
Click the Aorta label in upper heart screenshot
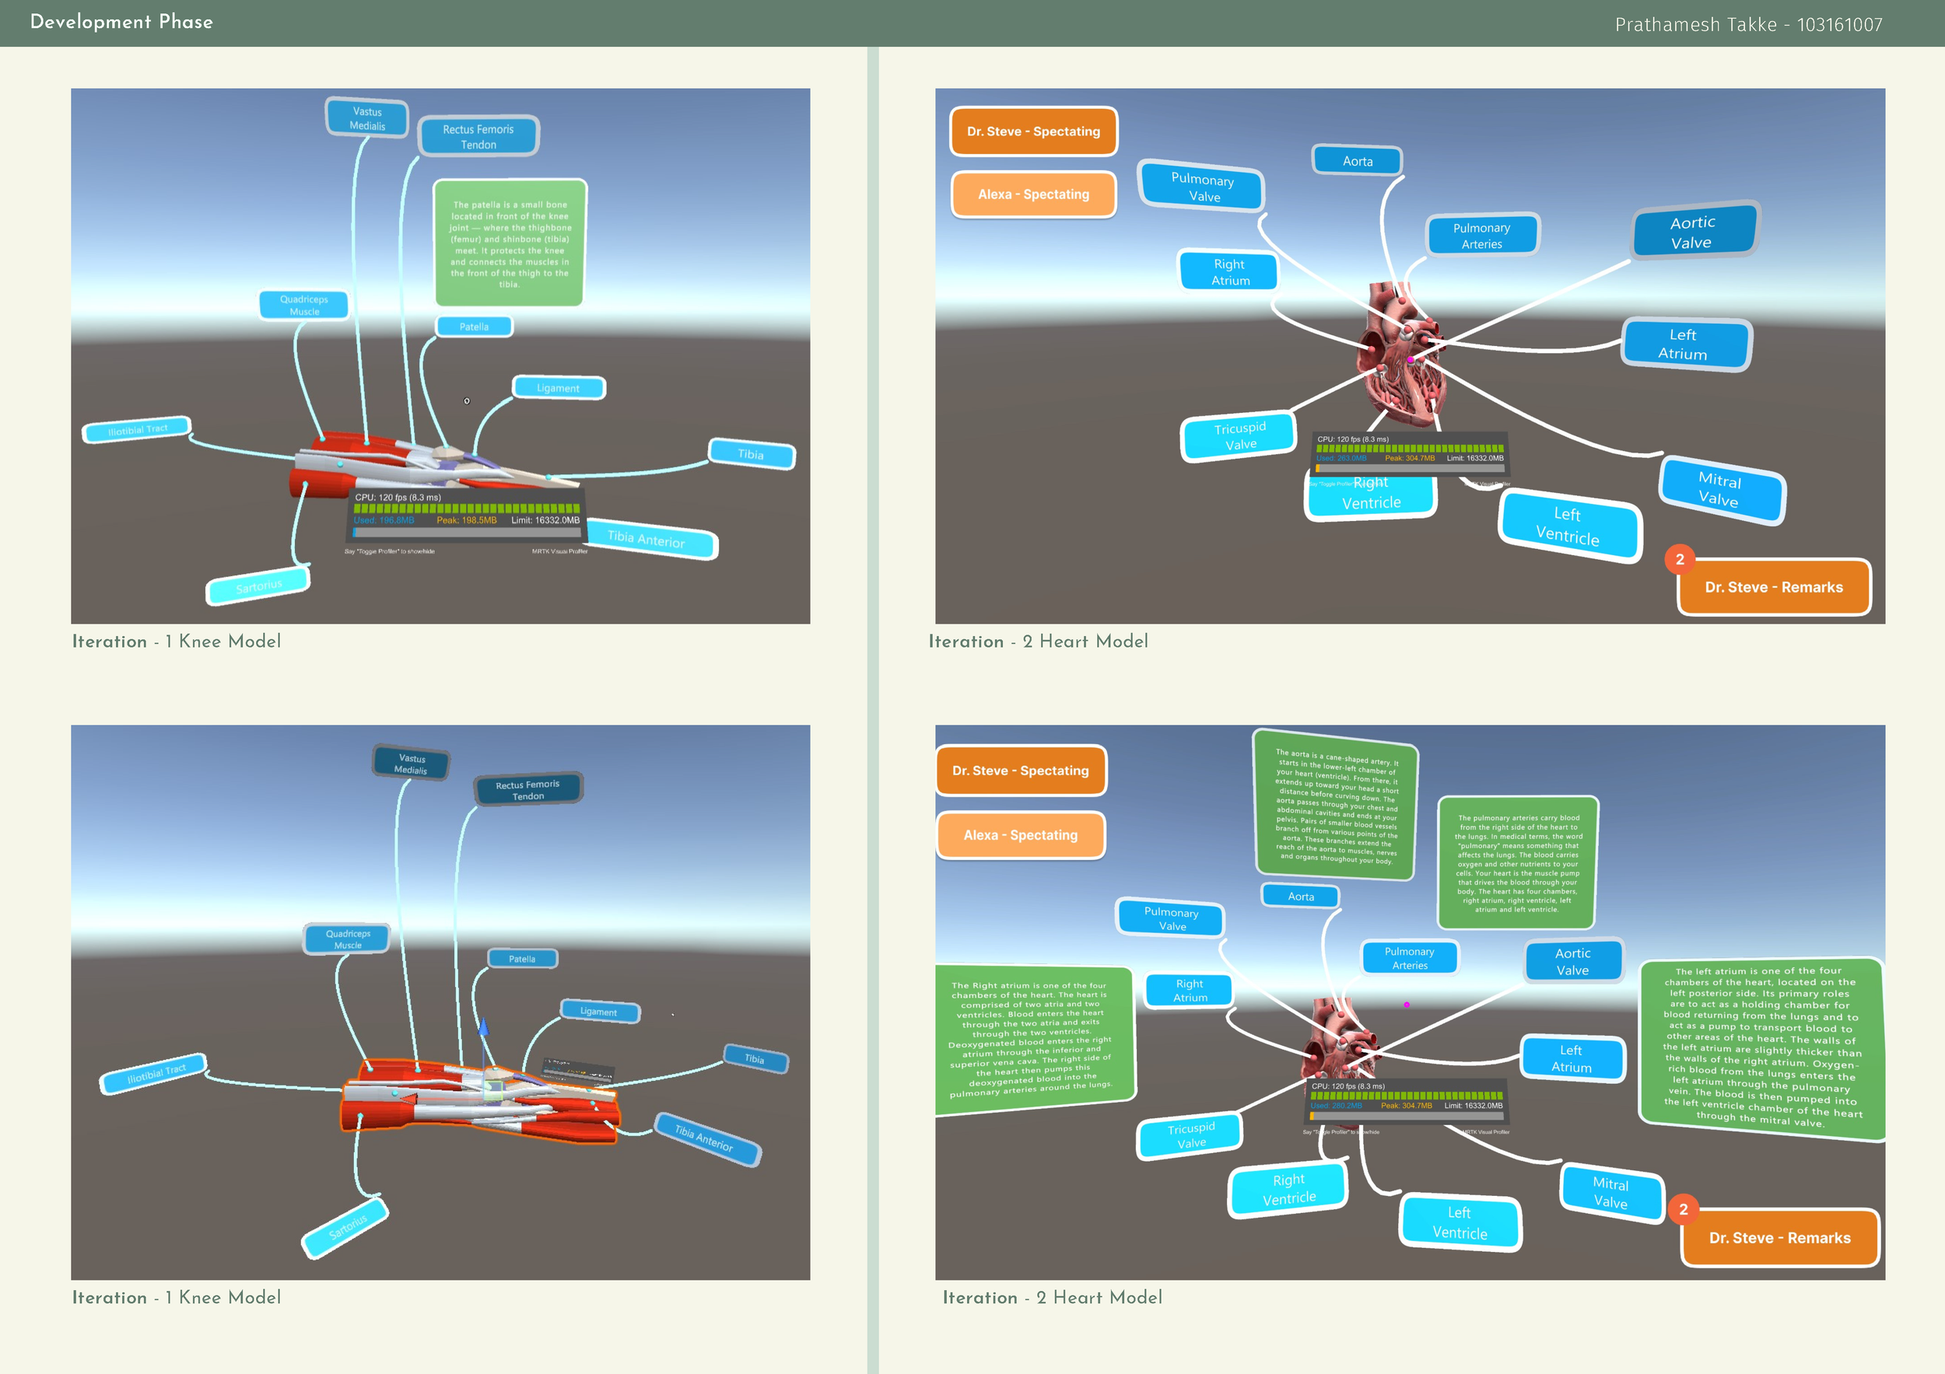click(1357, 160)
